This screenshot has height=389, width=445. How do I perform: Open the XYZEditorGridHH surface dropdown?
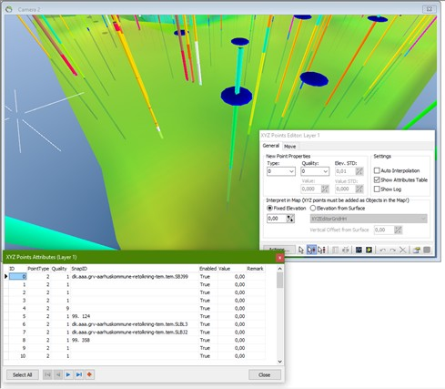click(x=369, y=219)
